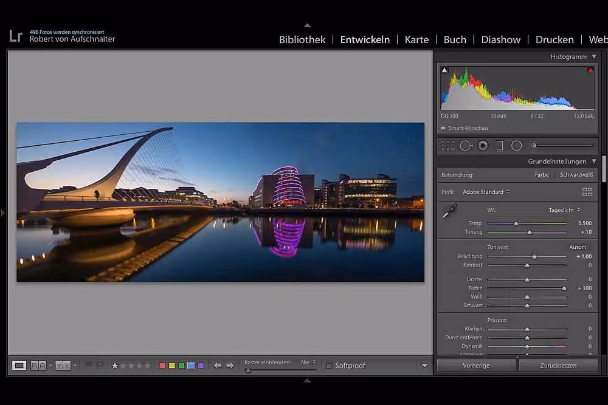This screenshot has width=608, height=405.
Task: Switch to Loupe view mode
Action: [x=19, y=366]
